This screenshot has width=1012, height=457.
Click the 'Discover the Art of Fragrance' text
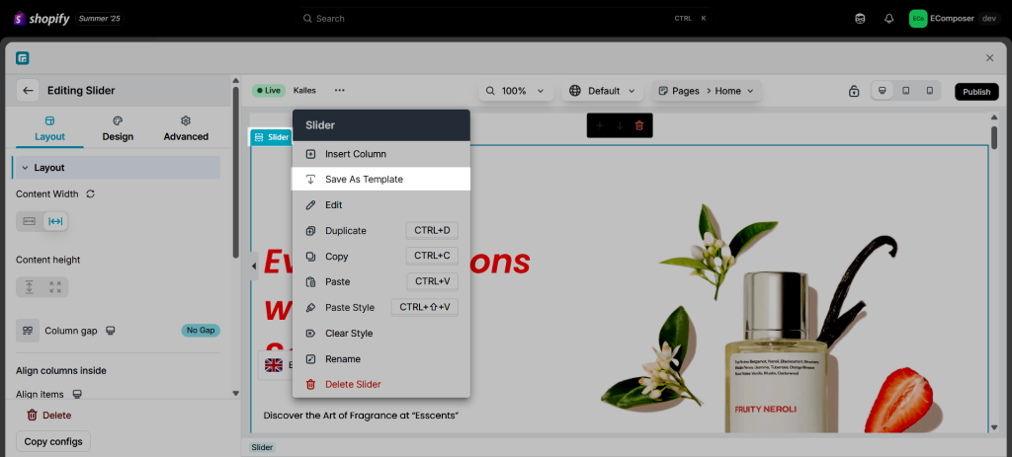pos(361,416)
